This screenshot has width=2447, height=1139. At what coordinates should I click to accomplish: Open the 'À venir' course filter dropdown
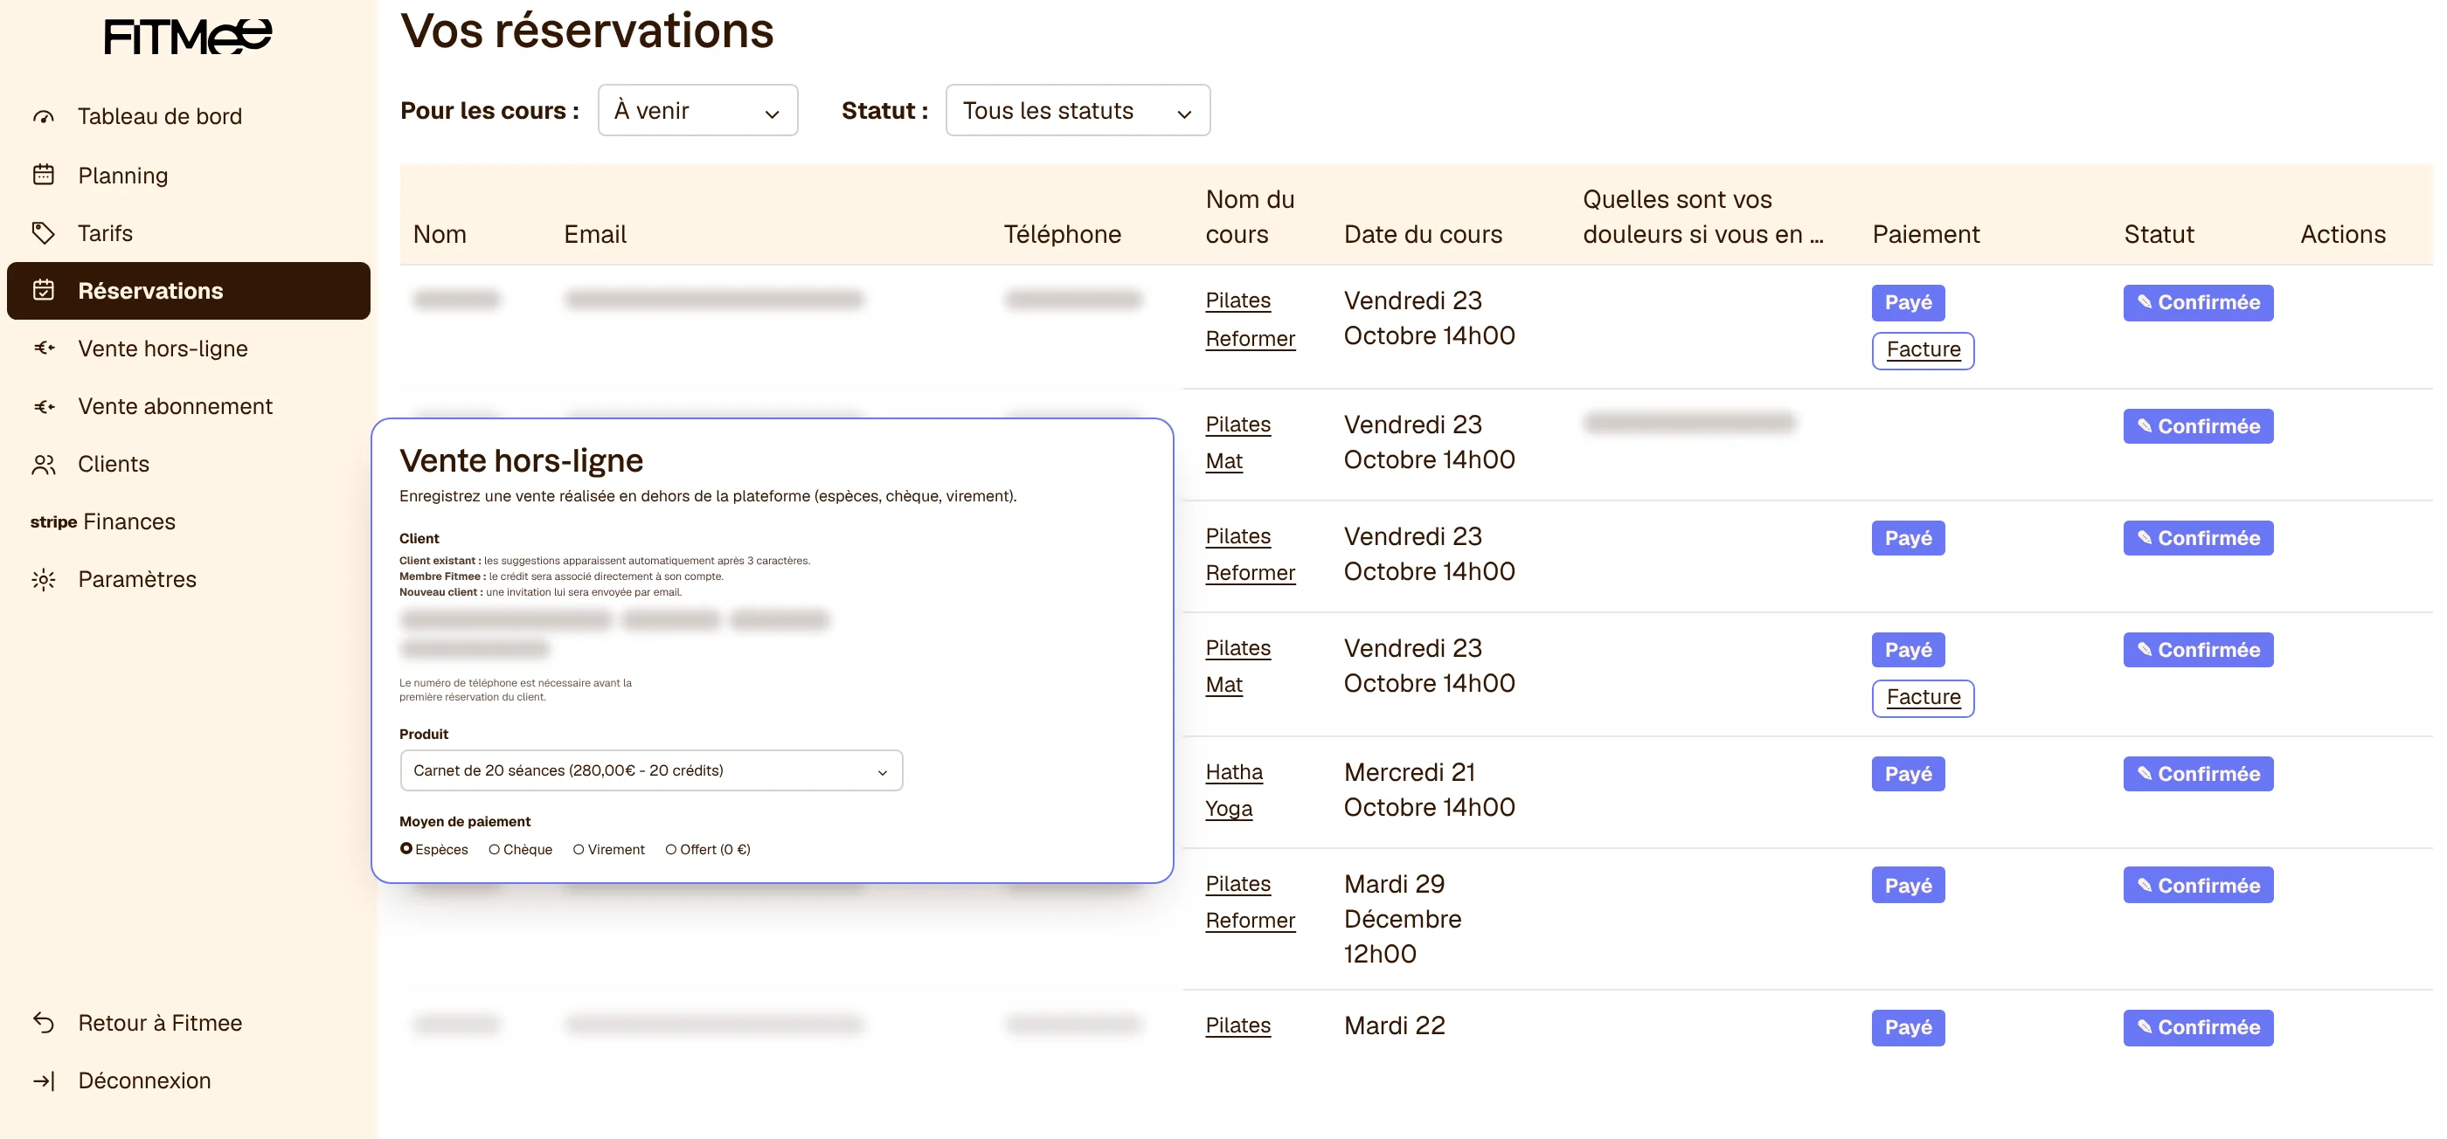pos(697,111)
